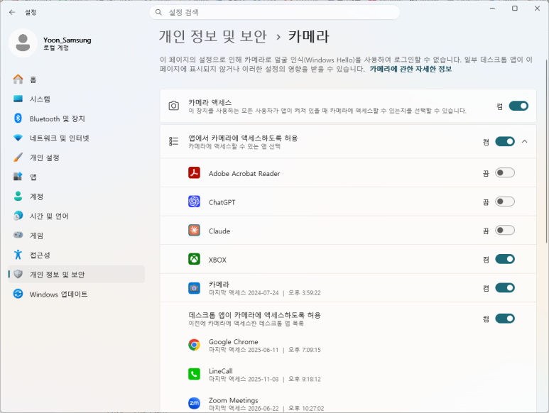Screen dimensions: 549x413
Task: Open 네트워크 및 인터넷 settings
Action: click(x=76, y=138)
